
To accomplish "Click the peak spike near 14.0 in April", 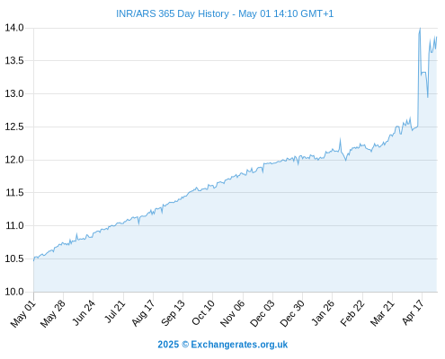I will (x=420, y=29).
